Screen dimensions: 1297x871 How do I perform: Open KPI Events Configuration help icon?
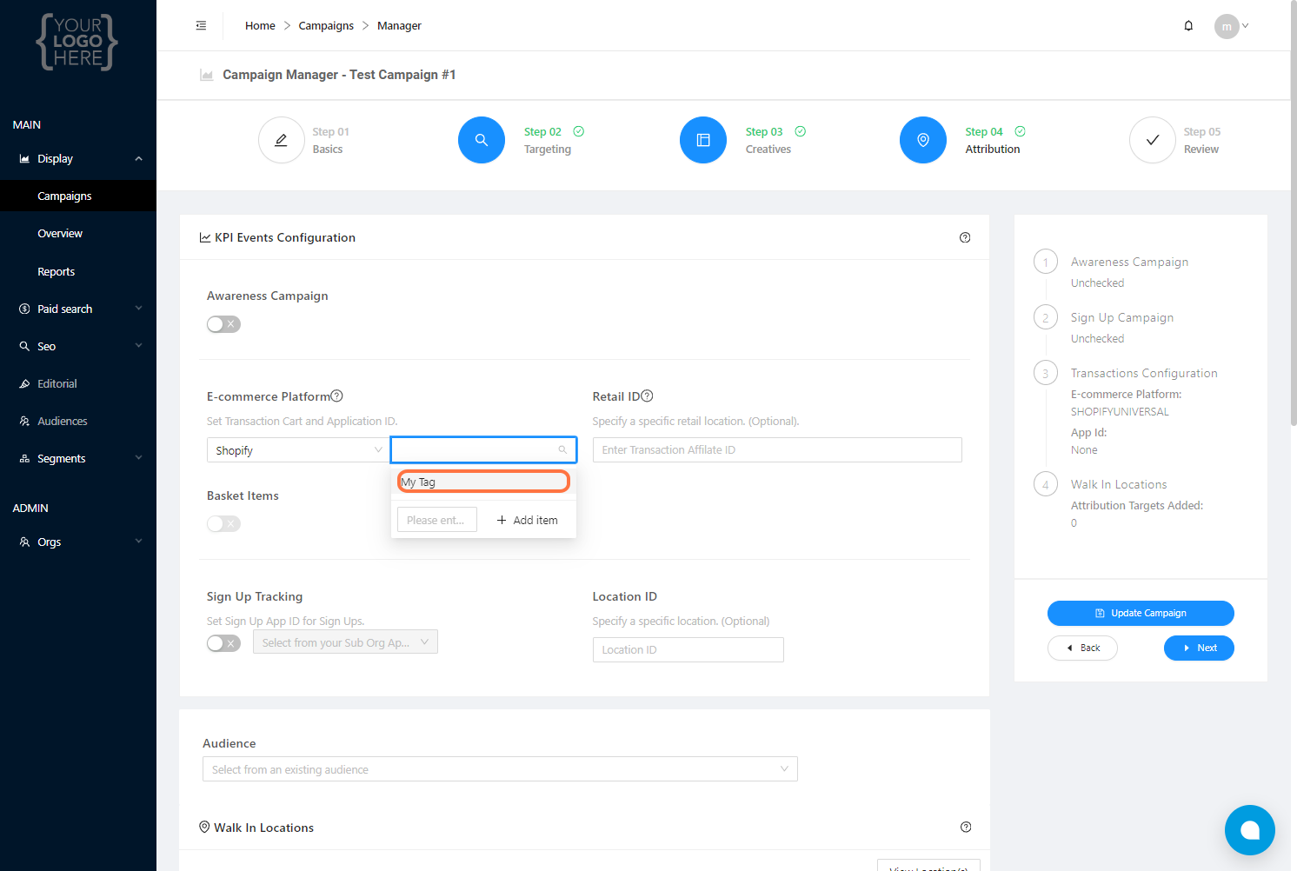(x=965, y=237)
